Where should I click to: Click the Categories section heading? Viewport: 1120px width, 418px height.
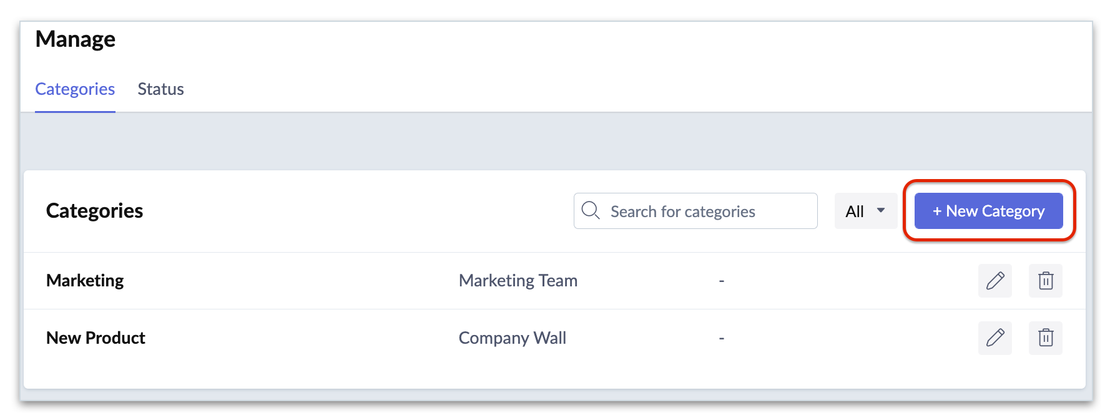(94, 211)
